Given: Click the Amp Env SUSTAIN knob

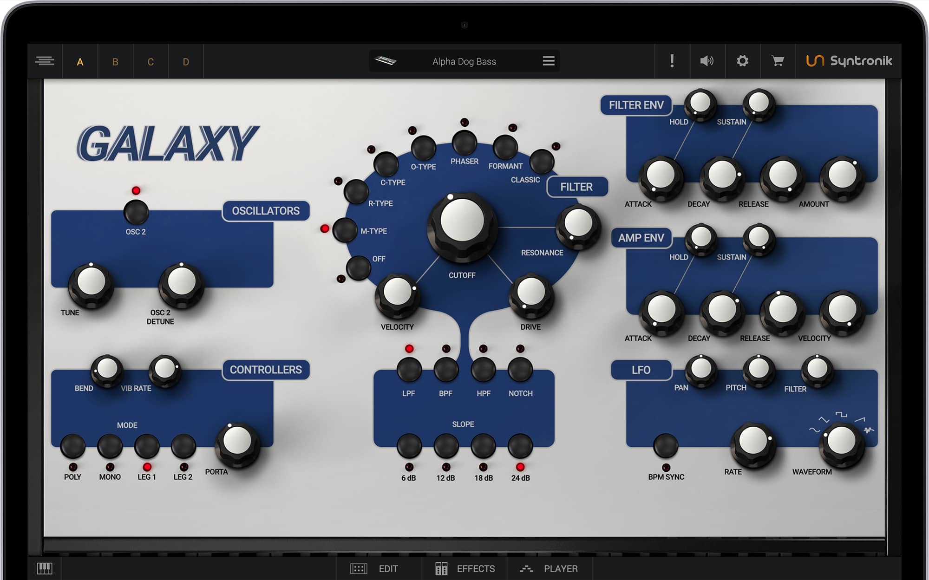Looking at the screenshot, I should click(x=759, y=239).
